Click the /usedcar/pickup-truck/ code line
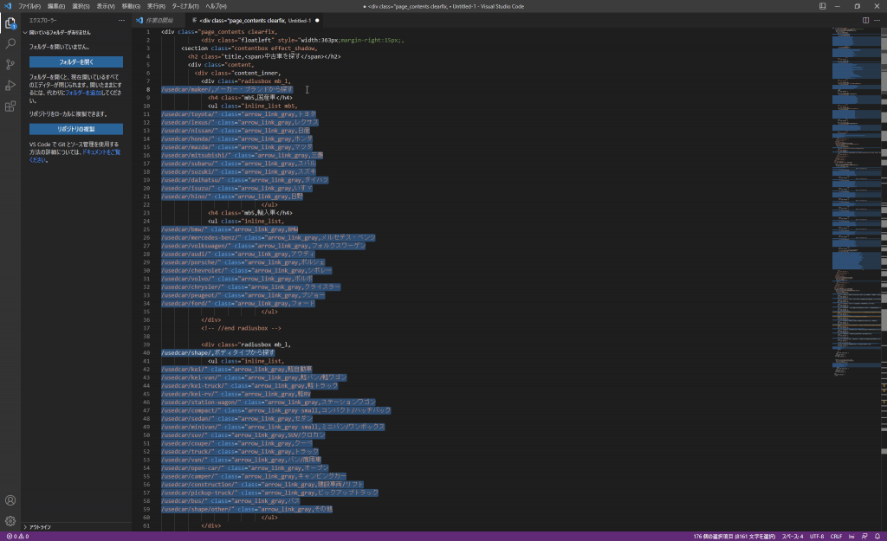 click(x=270, y=493)
